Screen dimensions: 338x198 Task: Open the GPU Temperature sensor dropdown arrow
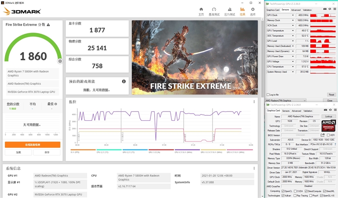click(x=293, y=31)
